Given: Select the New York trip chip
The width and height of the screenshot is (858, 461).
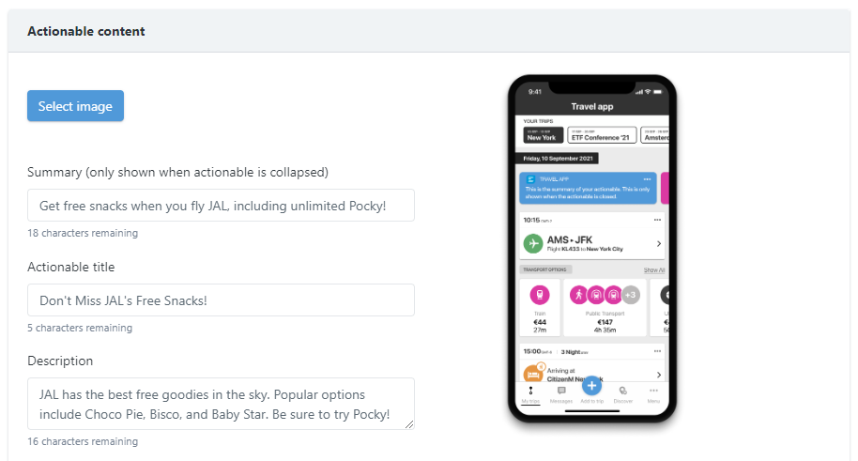Looking at the screenshot, I should click(543, 136).
